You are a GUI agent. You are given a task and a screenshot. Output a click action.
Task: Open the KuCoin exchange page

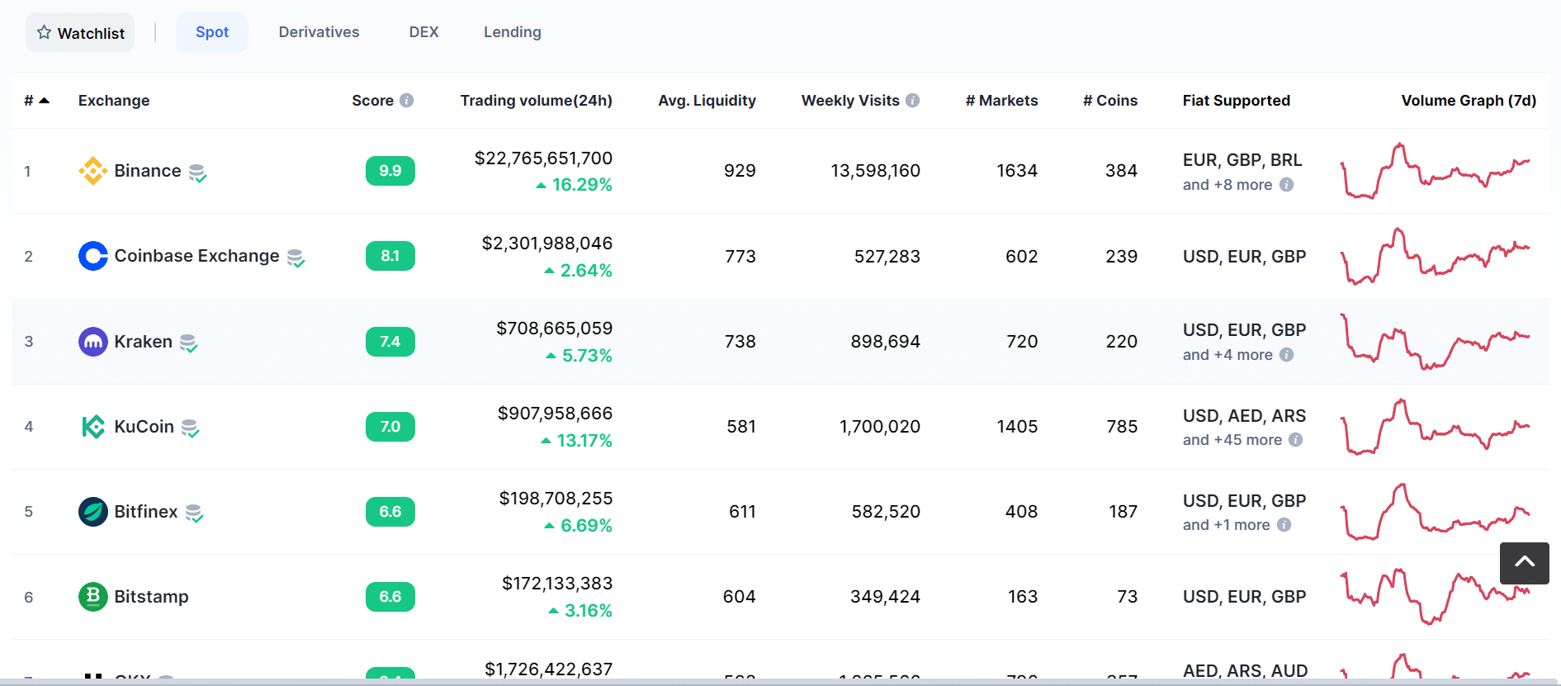tap(144, 427)
